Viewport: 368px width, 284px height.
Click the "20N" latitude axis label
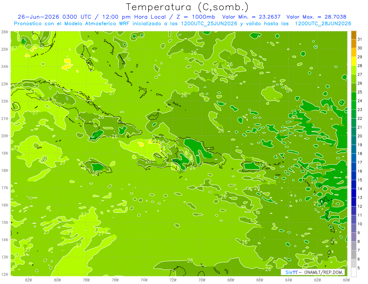(x=5, y=136)
